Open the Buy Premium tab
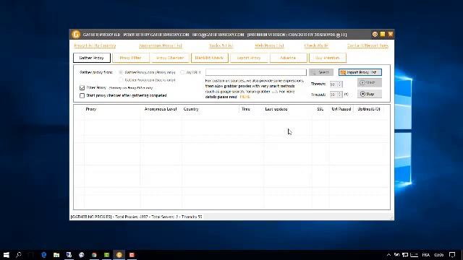This screenshot has height=260, width=463. point(328,58)
